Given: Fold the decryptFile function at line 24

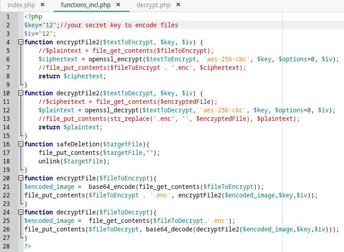Looking at the screenshot, I should (x=20, y=212).
